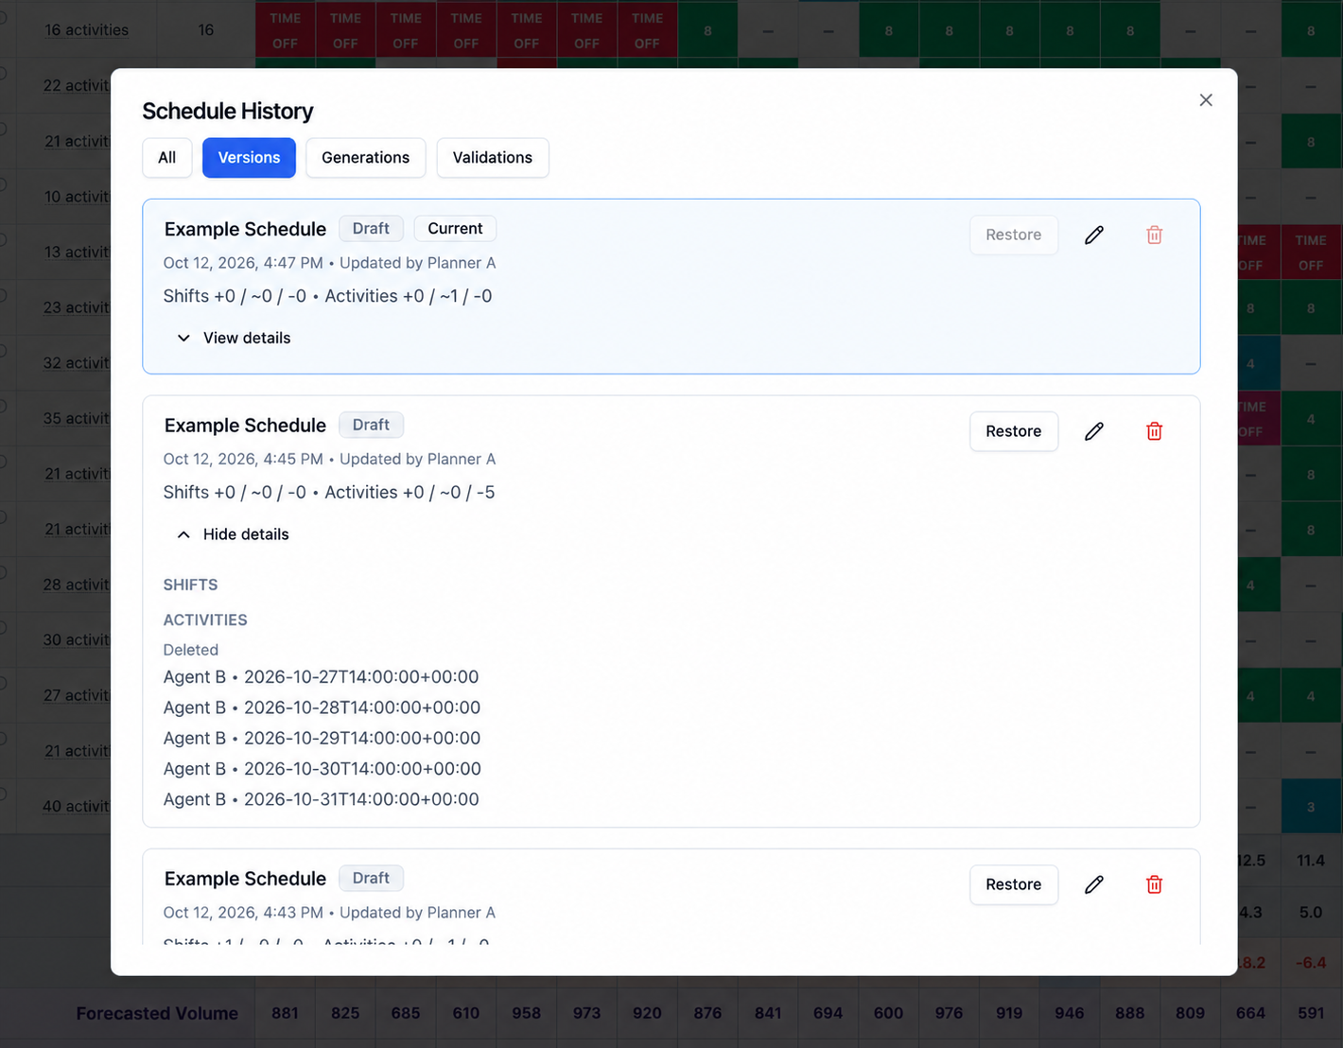Click value 11.4 in background grid

coord(1311,861)
